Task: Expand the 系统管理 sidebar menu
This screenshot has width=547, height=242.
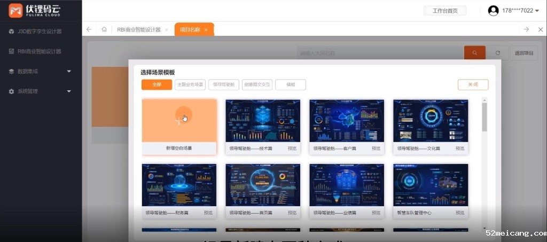Action: (x=69, y=91)
